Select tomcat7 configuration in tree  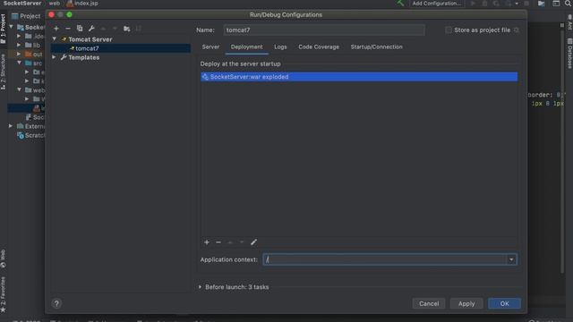121,48
